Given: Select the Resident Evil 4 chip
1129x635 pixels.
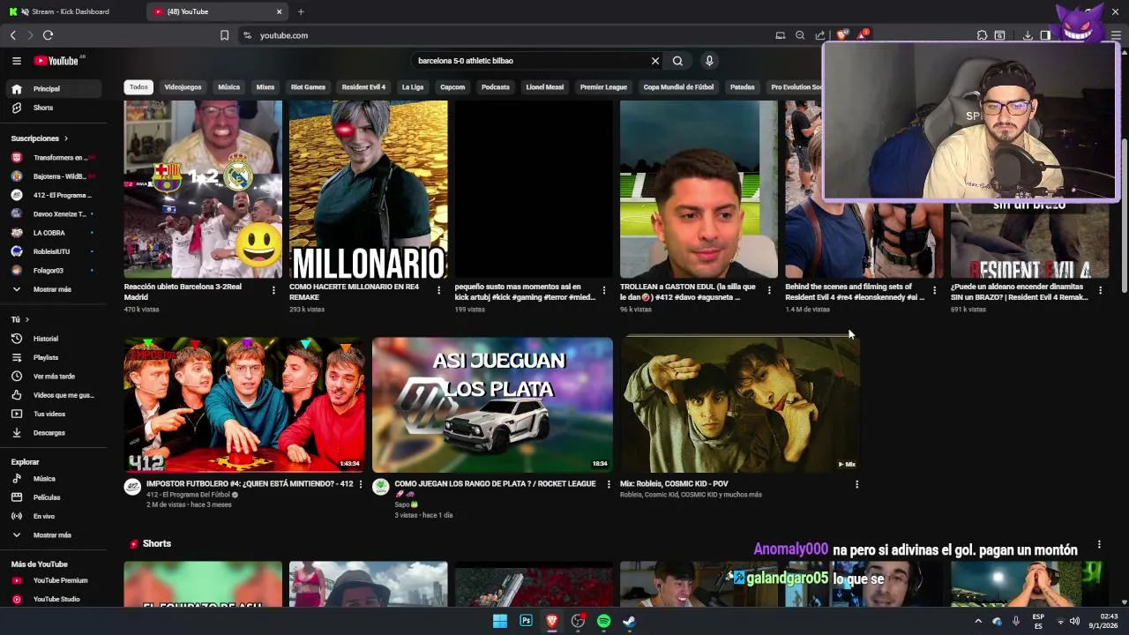Looking at the screenshot, I should coord(363,87).
